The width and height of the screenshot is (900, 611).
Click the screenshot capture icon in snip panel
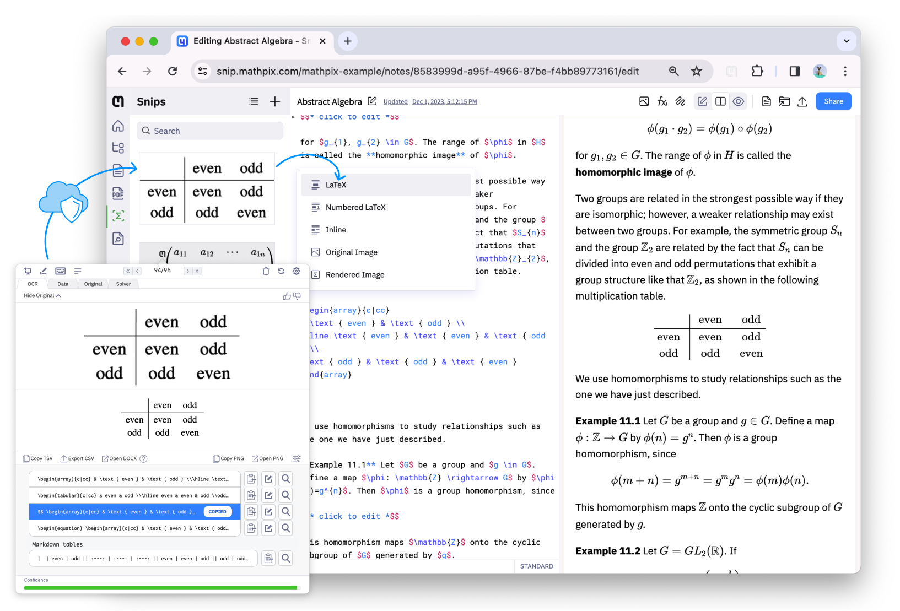click(28, 271)
